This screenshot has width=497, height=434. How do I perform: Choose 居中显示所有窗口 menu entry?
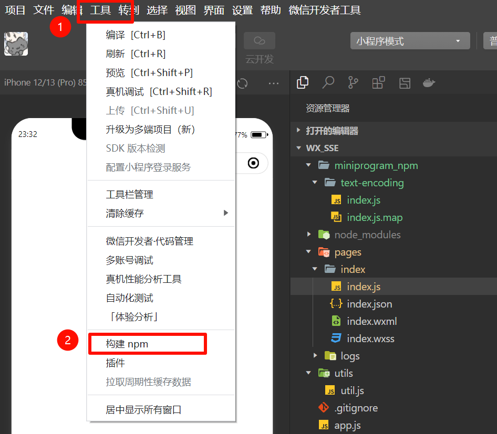click(161, 410)
